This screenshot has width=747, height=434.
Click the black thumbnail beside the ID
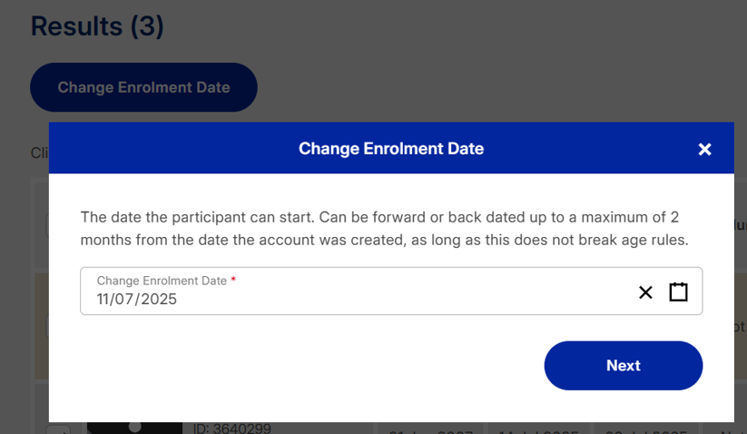pos(134,427)
